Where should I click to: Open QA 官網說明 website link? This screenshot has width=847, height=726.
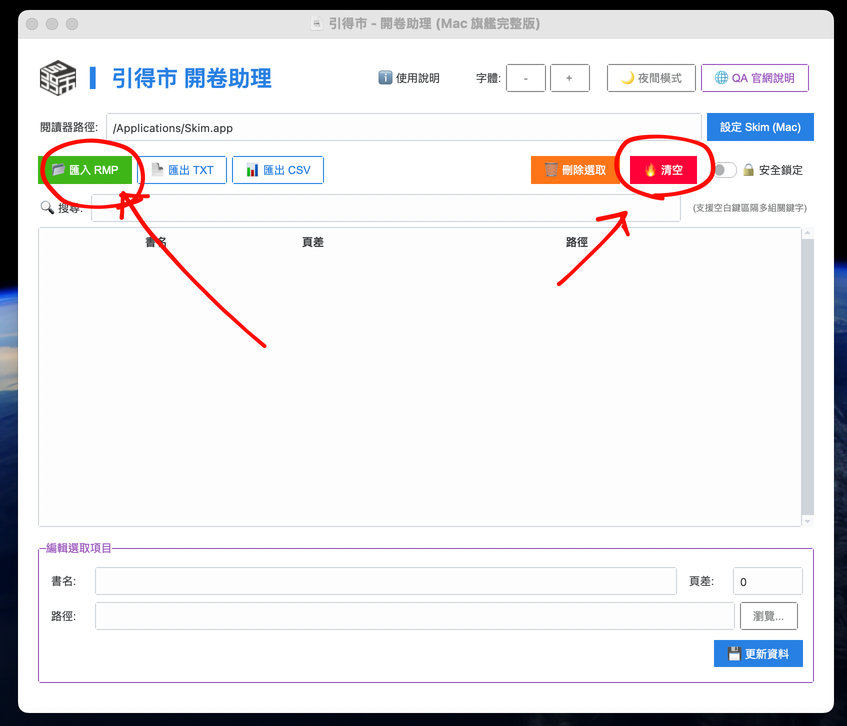[754, 78]
